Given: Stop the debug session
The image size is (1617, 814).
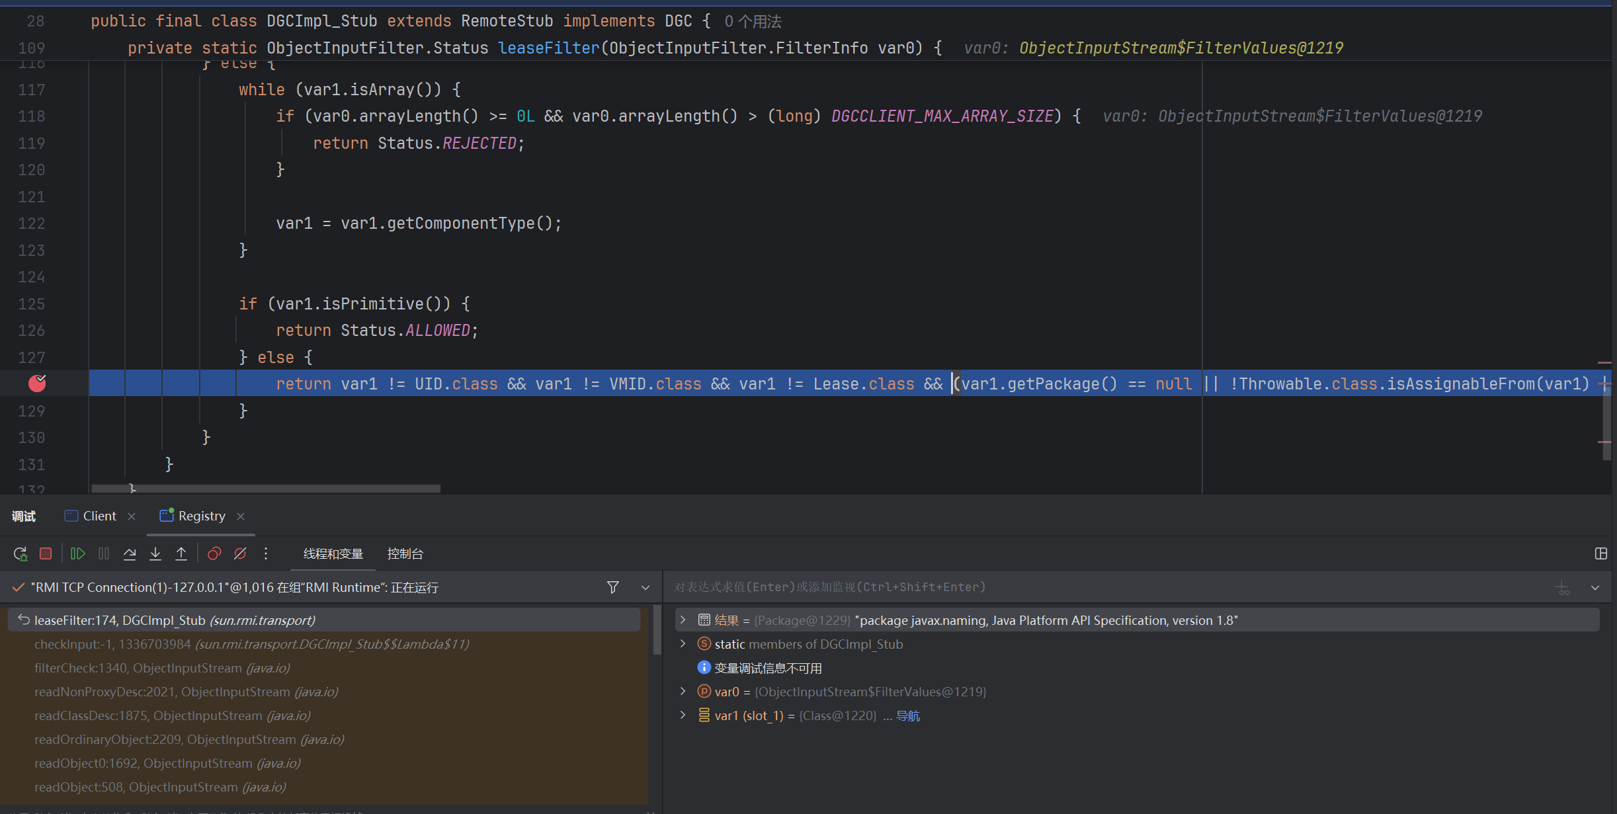Looking at the screenshot, I should pos(46,553).
